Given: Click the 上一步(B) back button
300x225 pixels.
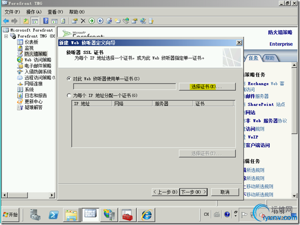Looking at the screenshot, I should click(166, 192).
